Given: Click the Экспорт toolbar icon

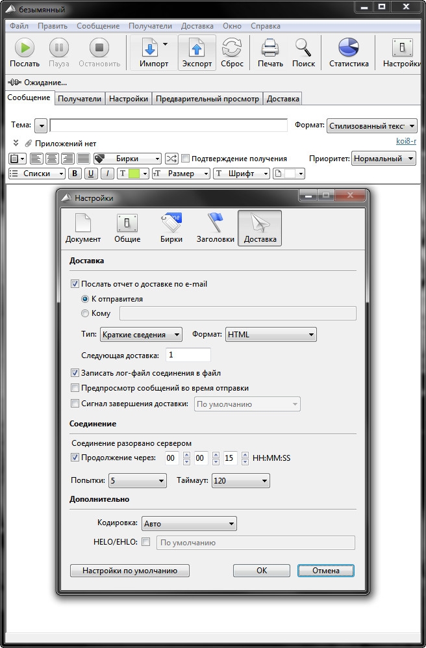Looking at the screenshot, I should 197,48.
